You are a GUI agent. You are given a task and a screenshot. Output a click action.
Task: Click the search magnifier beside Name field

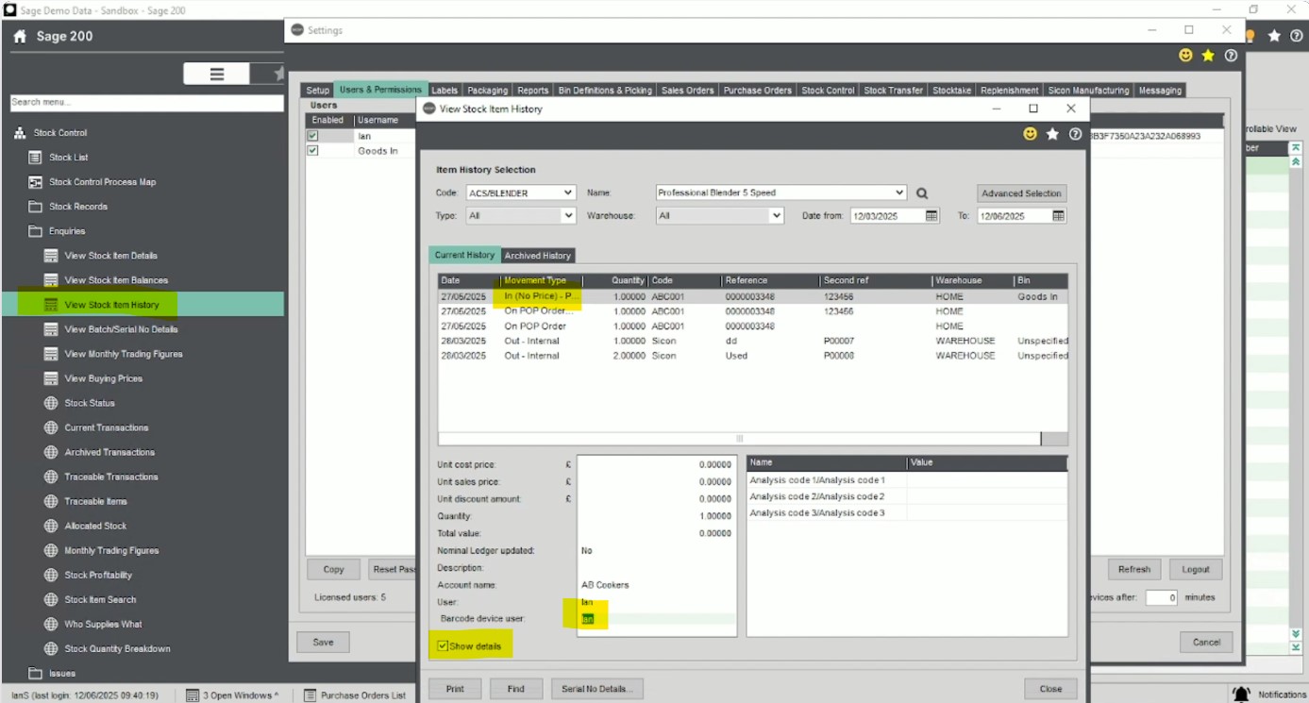[922, 193]
